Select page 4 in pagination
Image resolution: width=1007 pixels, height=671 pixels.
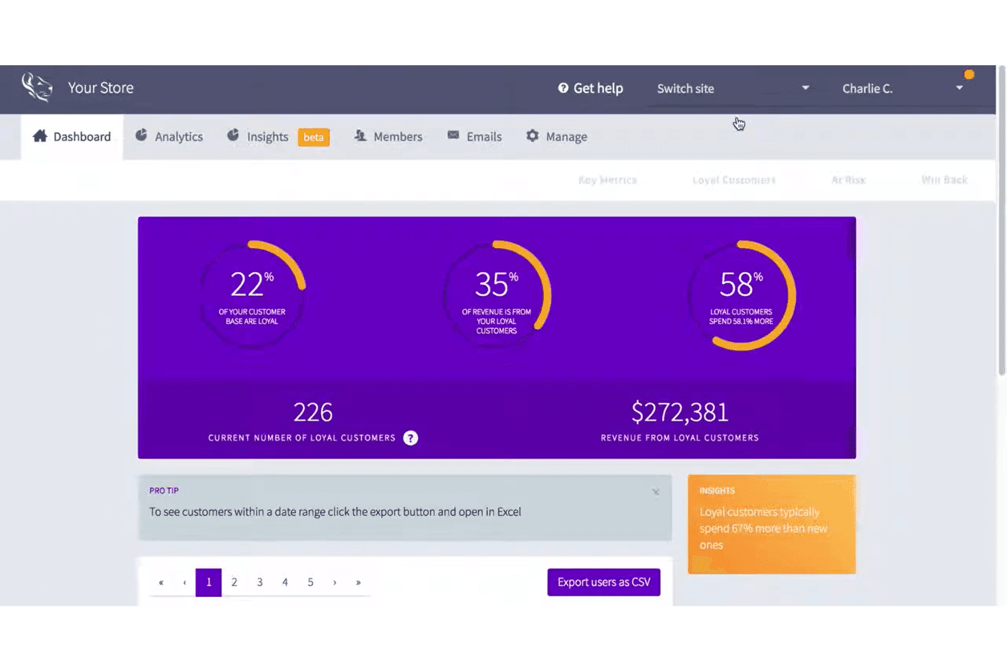[x=285, y=583]
